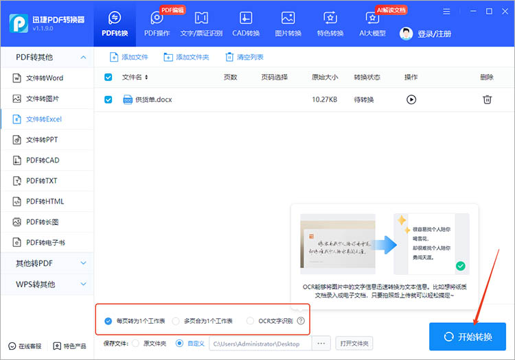This screenshot has width=515, height=360.
Task: Click the user avatar icon
Action: 406,34
